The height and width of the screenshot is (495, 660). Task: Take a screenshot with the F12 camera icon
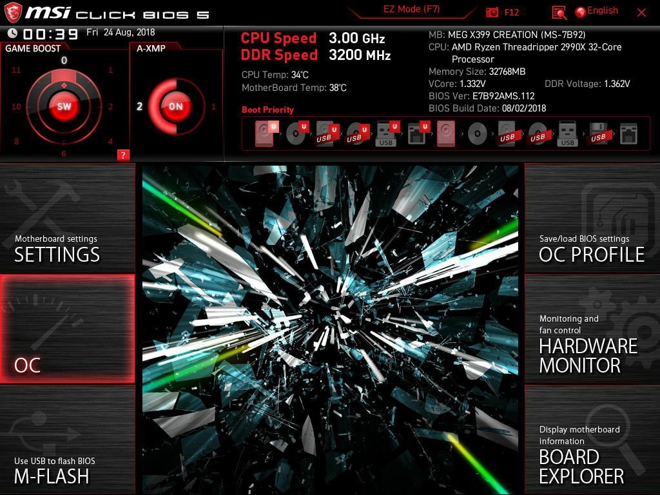pyautogui.click(x=492, y=12)
